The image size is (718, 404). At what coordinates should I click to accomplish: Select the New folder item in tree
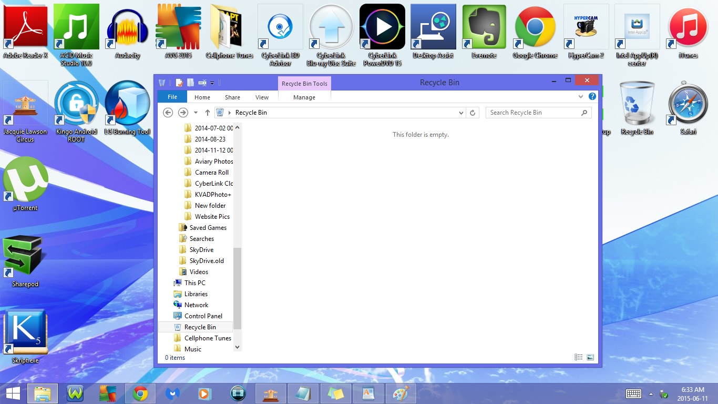click(x=206, y=206)
